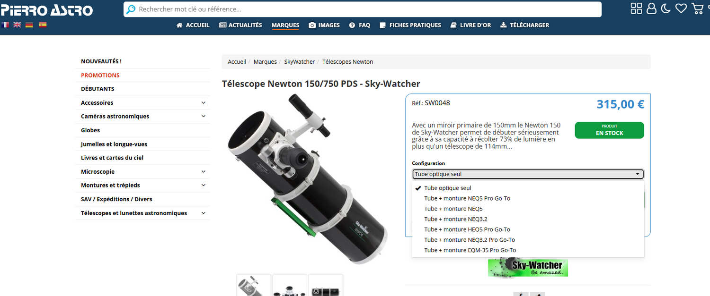Expand Caméras astronomiques category chevron
Viewport: 710px width, 296px height.
[204, 116]
